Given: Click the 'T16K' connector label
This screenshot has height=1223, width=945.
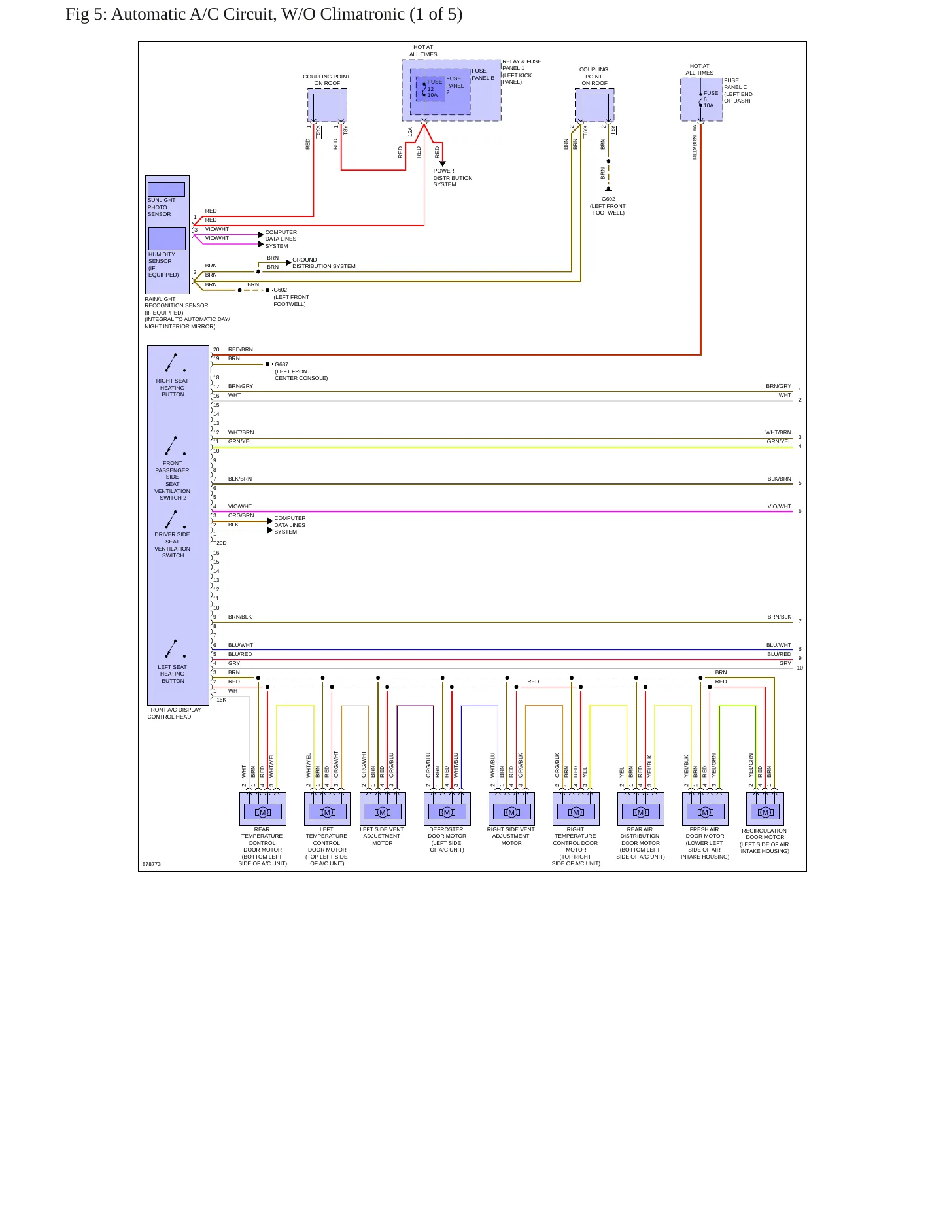Looking at the screenshot, I should (x=220, y=700).
